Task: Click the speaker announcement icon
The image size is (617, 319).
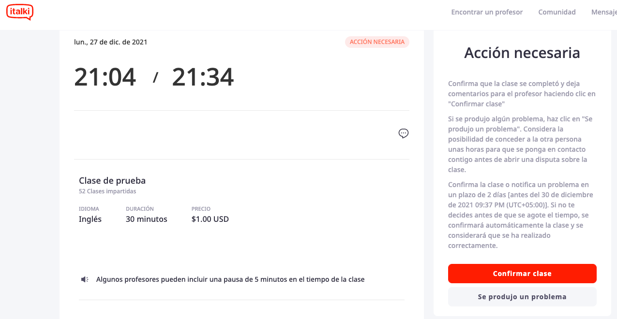Action: (85, 279)
